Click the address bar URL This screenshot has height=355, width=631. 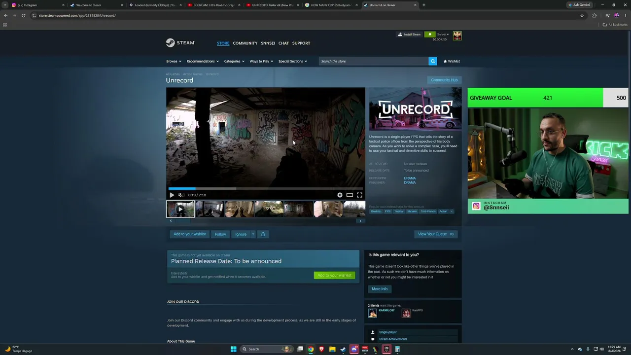click(x=77, y=15)
